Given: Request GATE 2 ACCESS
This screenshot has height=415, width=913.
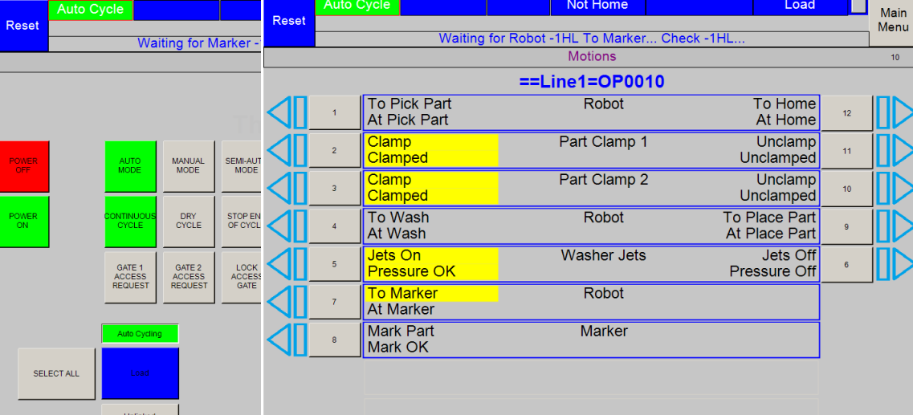Looking at the screenshot, I should point(189,277).
